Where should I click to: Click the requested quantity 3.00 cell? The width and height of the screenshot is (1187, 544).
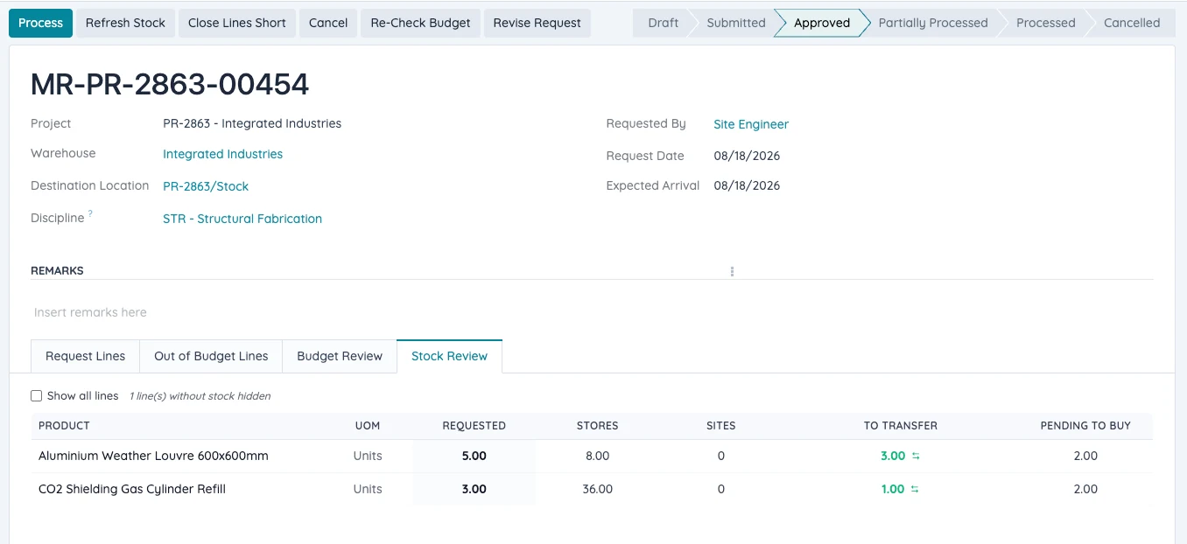pyautogui.click(x=474, y=489)
